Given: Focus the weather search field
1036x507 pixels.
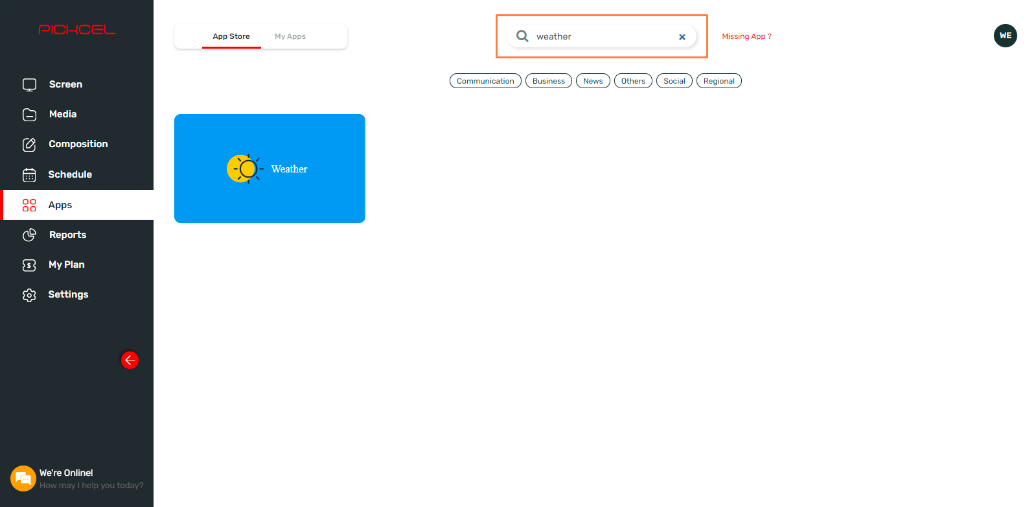Looking at the screenshot, I should click(x=602, y=36).
